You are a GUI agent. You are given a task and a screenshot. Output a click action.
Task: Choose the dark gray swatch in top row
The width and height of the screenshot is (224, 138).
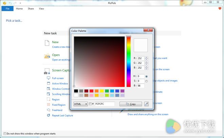(x=81, y=91)
